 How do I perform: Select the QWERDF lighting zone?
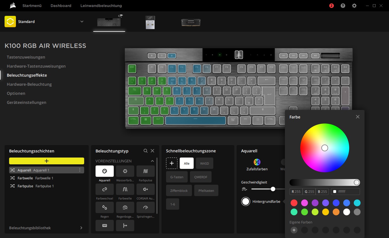click(201, 177)
